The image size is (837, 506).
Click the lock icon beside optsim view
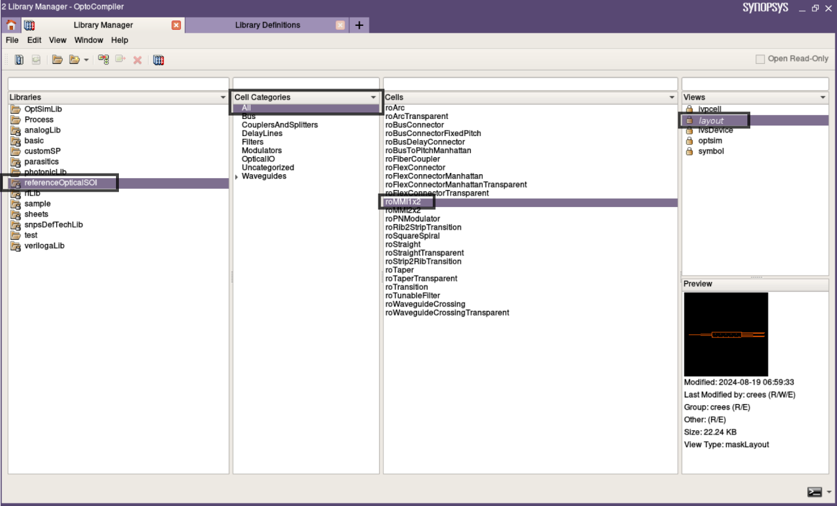689,141
